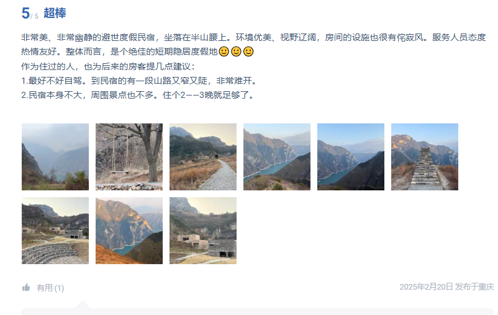Screen dimensions: 498x315
Task: Open the tree swing photo thumbnail
Action: (x=129, y=157)
